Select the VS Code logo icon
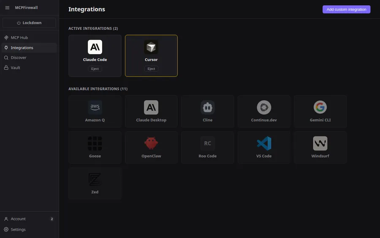Screen dimensions: 380x238 pos(264,143)
